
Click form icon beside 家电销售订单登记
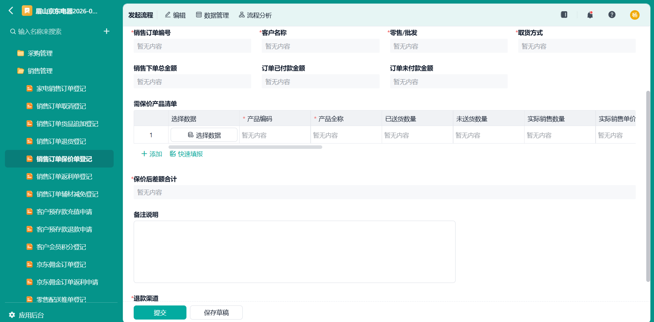(x=30, y=88)
